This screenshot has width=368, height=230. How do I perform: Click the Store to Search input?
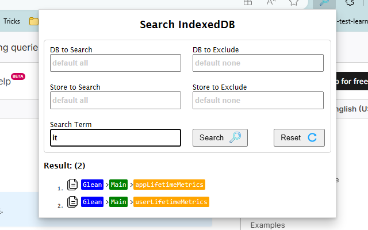116,100
